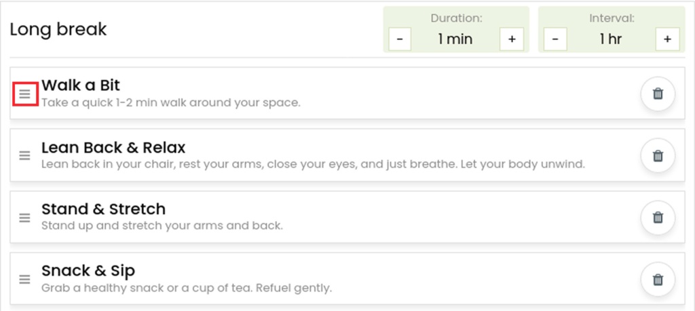The image size is (695, 311).
Task: Click the Snack & Sip description text
Action: coord(187,289)
